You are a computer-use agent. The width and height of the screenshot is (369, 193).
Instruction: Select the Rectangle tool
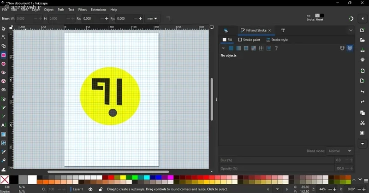pos(4,55)
